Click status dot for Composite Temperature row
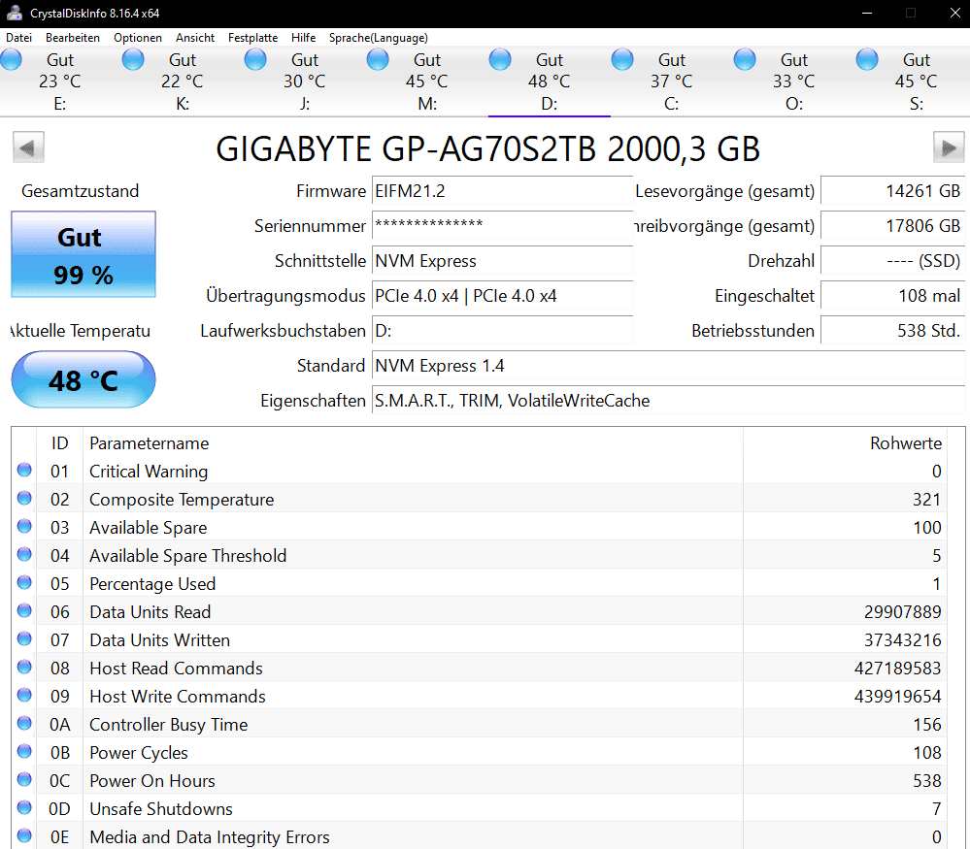The image size is (970, 849). point(24,498)
